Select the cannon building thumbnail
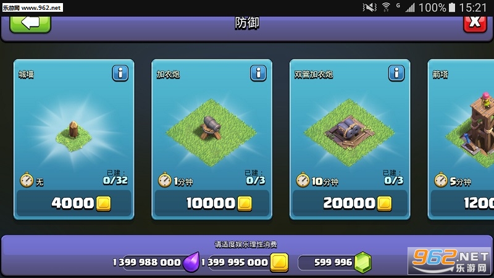Viewport: 494px width, 278px height. (x=211, y=133)
